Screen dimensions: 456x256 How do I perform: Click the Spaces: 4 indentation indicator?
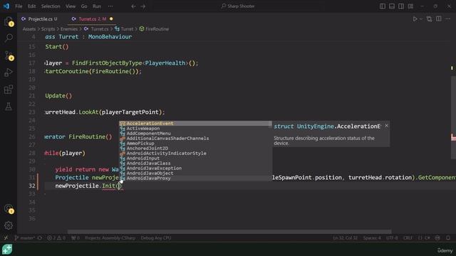click(372, 238)
